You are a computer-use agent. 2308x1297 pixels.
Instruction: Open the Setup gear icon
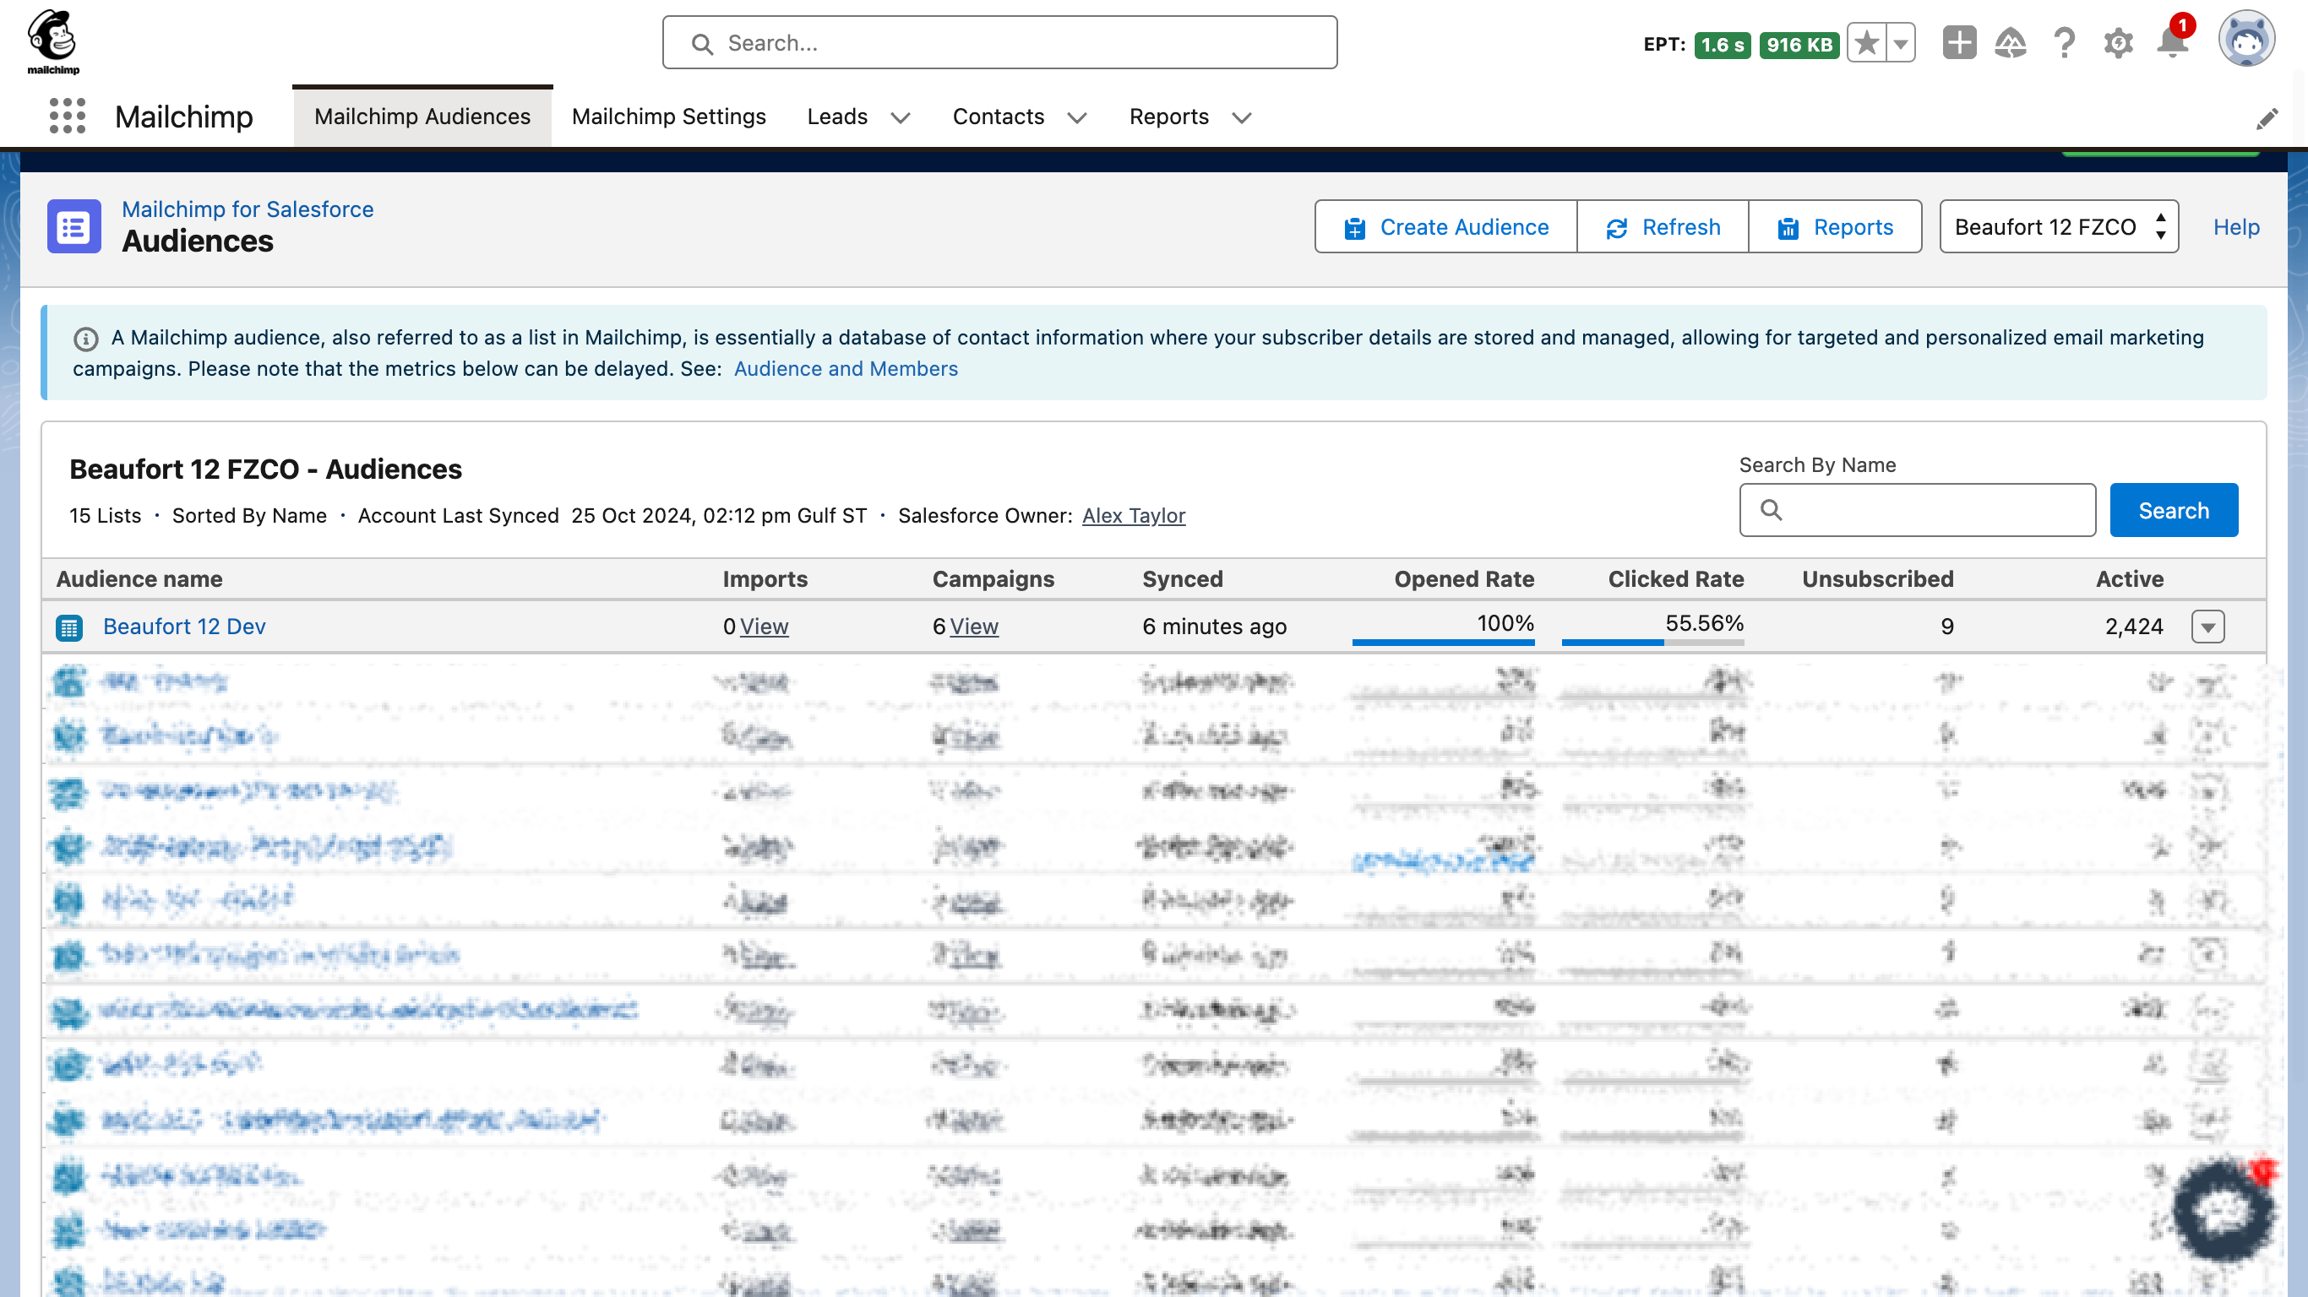(x=2118, y=43)
